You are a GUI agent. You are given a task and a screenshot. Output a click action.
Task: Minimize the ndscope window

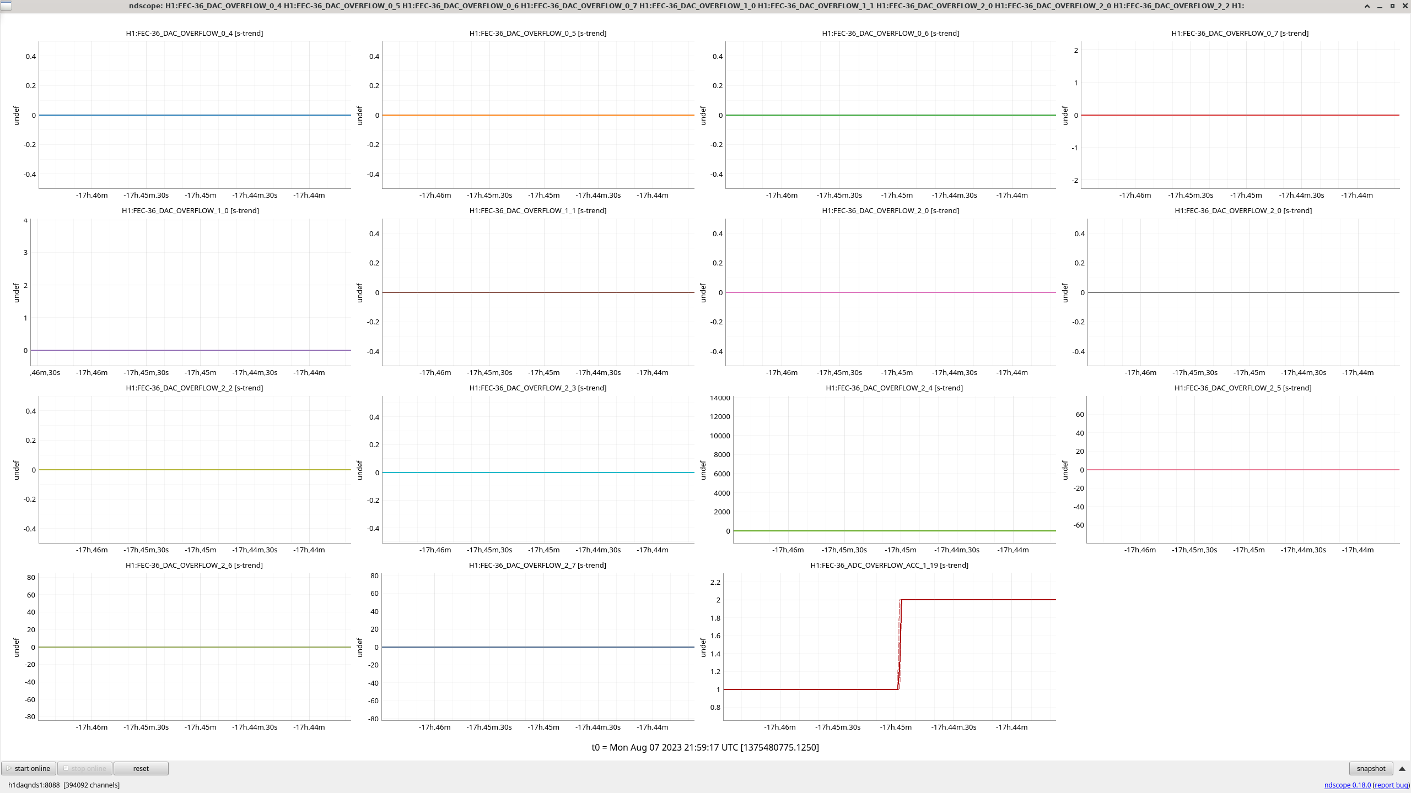(1380, 6)
